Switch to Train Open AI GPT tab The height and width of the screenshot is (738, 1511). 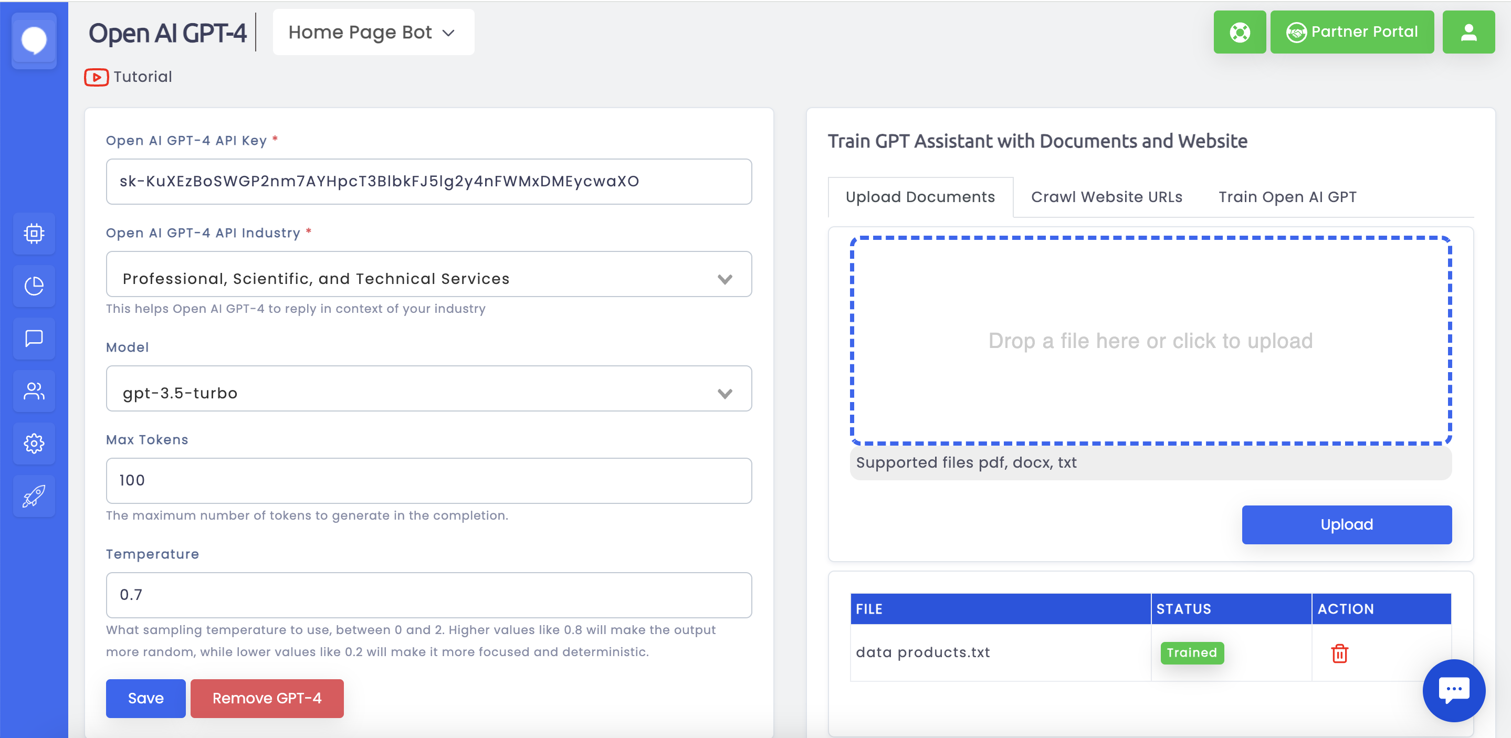[1287, 197]
